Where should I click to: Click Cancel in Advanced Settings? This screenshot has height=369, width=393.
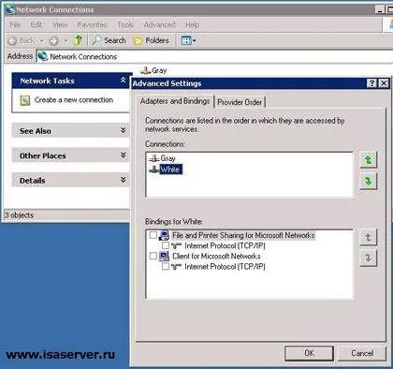(362, 353)
